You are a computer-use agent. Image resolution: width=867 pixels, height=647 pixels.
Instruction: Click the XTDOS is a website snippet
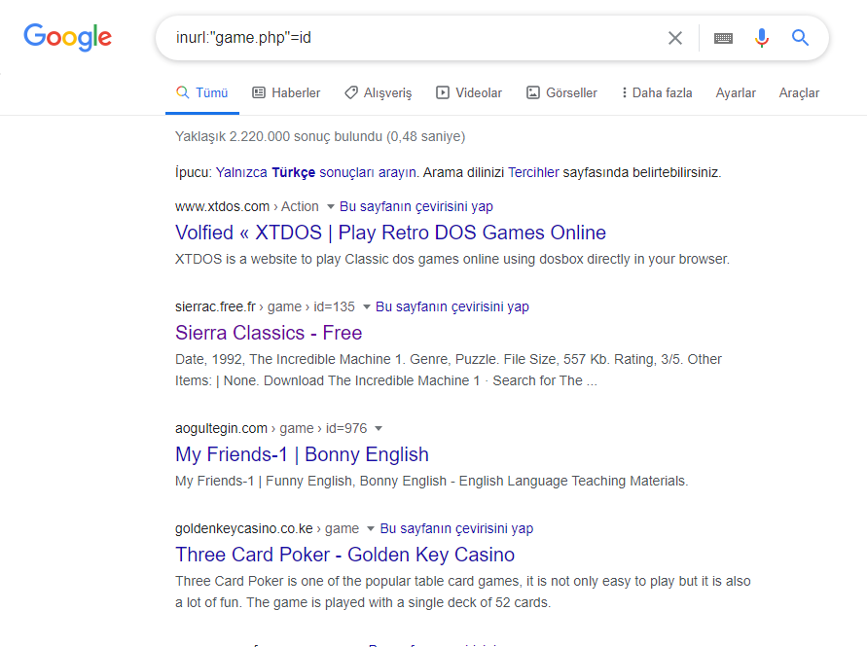click(x=452, y=259)
